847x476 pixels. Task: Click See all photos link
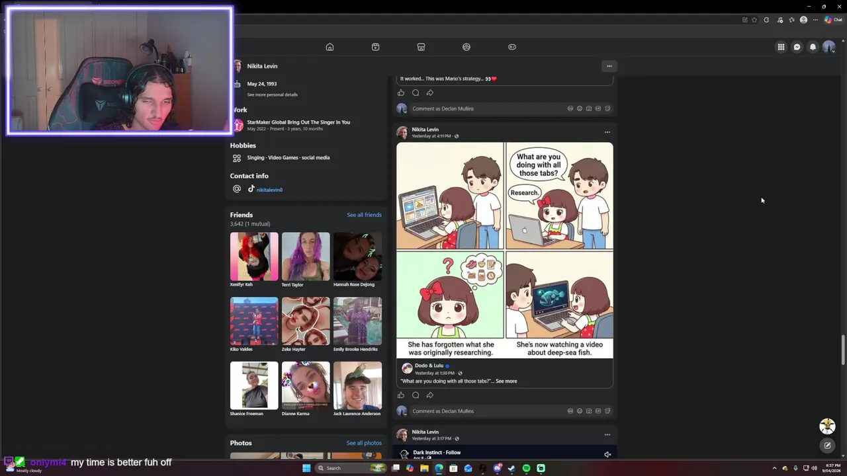click(x=364, y=443)
